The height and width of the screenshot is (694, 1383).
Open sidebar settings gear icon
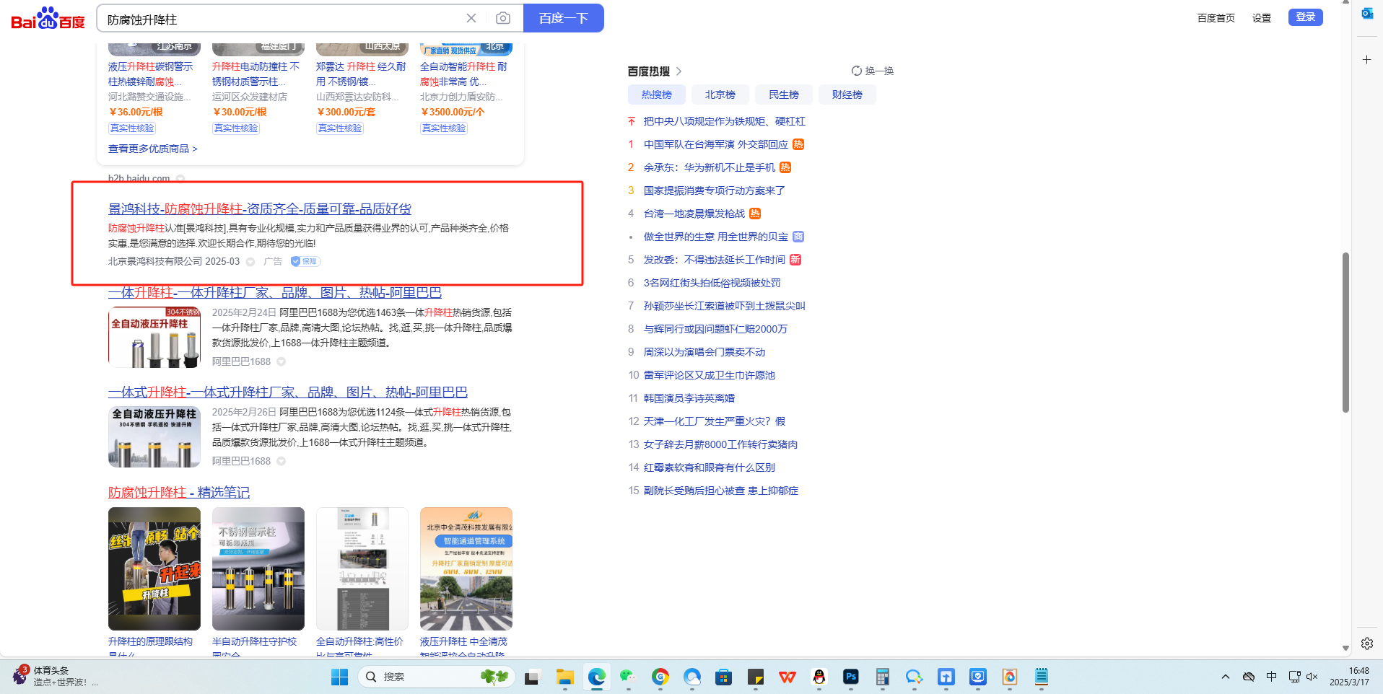[x=1366, y=643]
